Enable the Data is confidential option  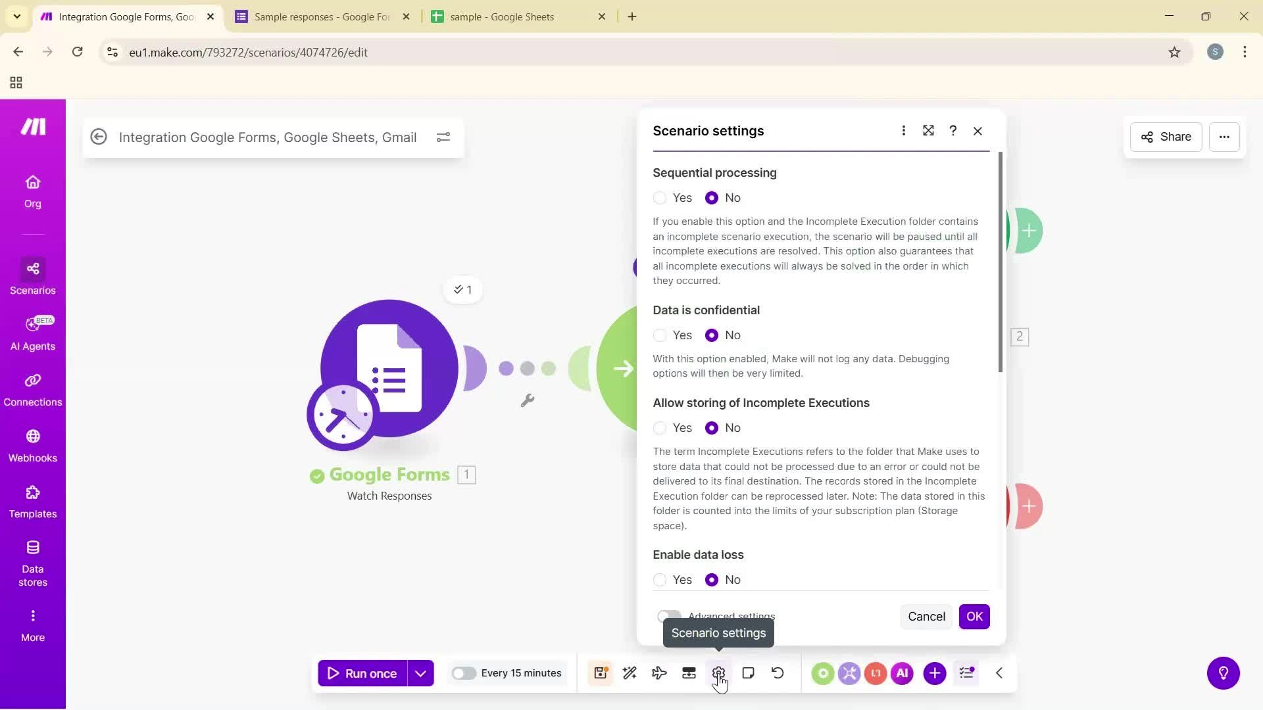coord(660,335)
